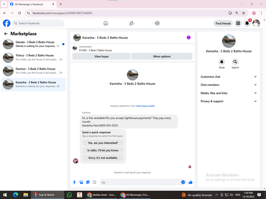266x199 pixels.
Task: Go back using the Marketplace arrow
Action: pyautogui.click(x=6, y=33)
